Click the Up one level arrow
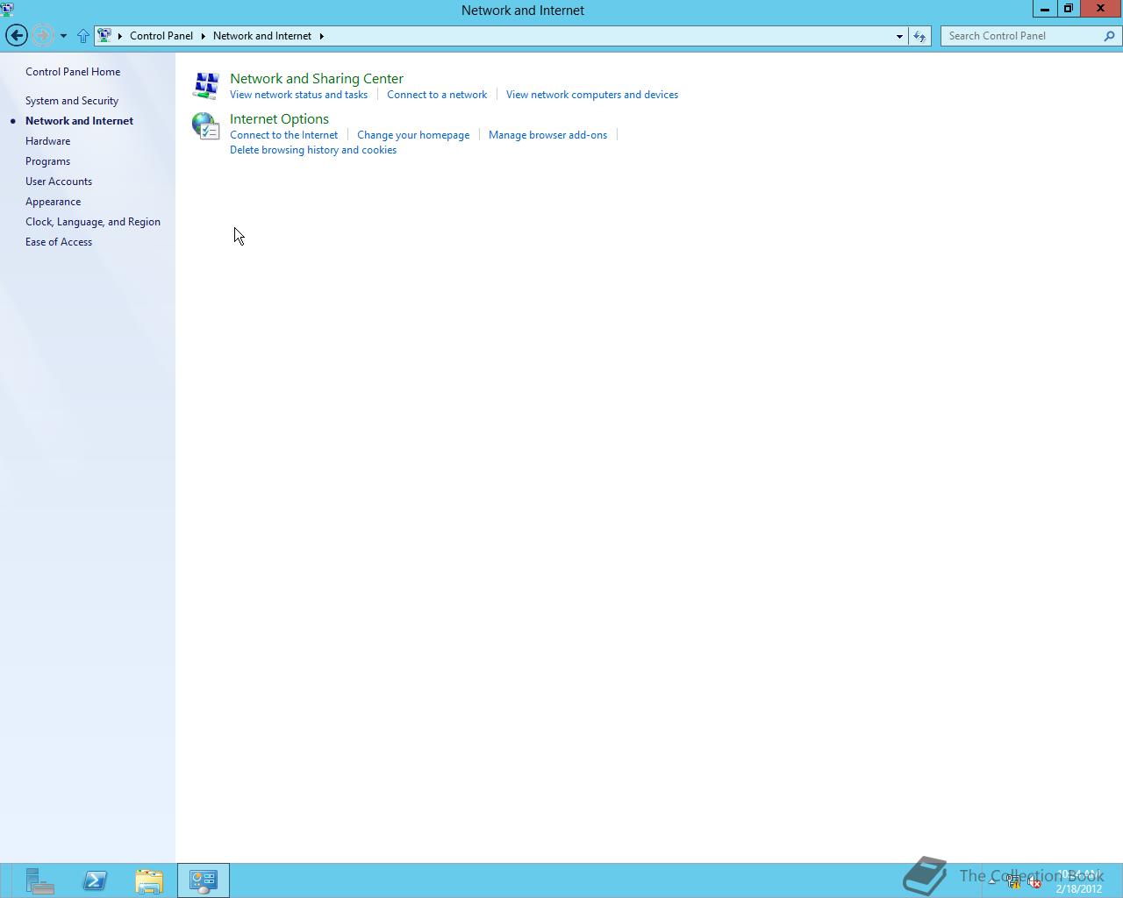The image size is (1123, 898). [x=83, y=36]
